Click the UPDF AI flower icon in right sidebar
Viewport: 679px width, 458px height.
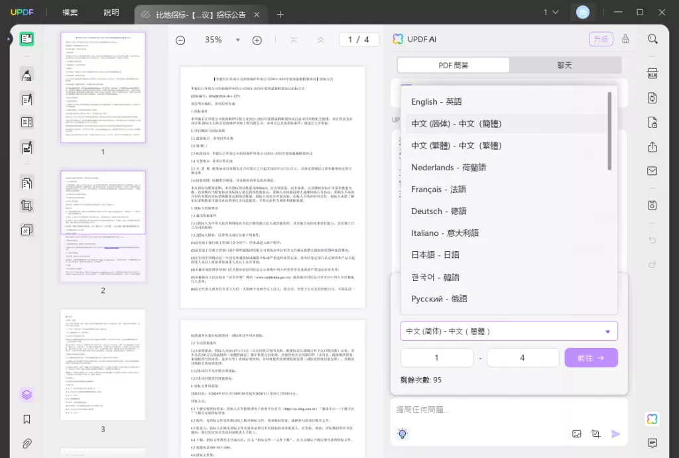point(652,419)
